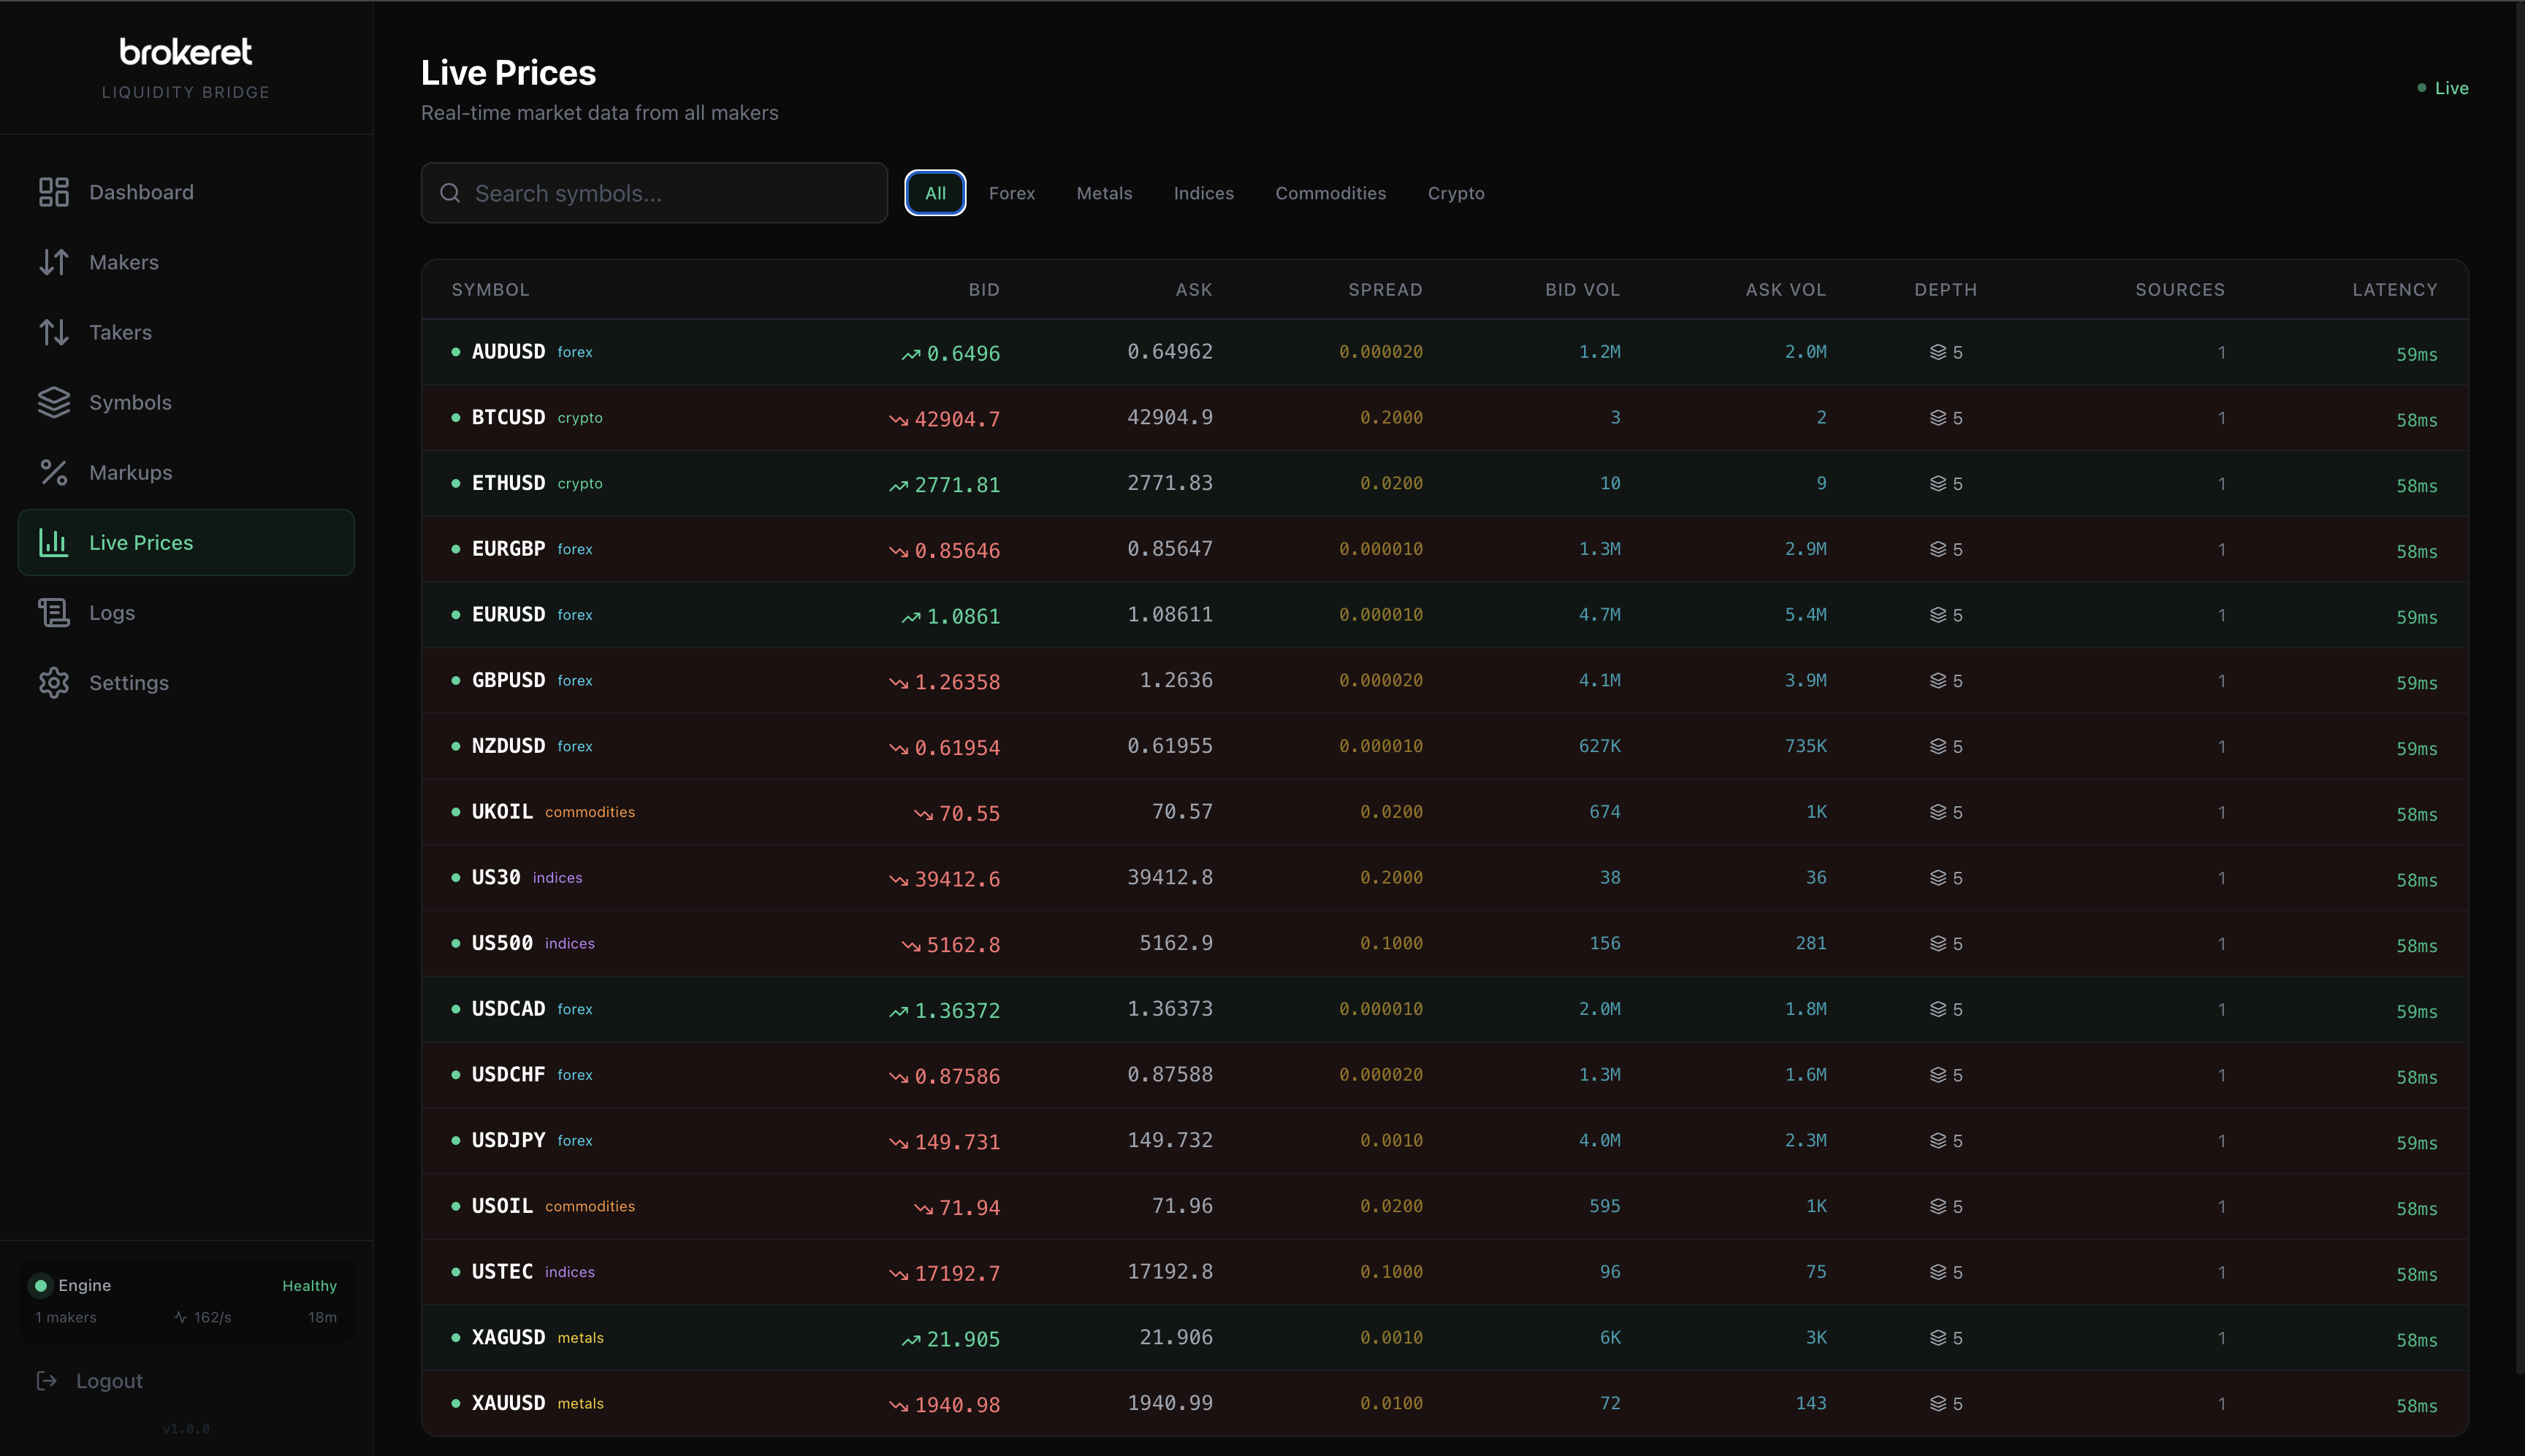Click the Settings gear icon
Image resolution: width=2525 pixels, height=1456 pixels.
click(55, 683)
